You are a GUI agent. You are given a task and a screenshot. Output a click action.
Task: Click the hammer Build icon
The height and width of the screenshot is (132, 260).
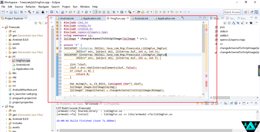click(x=30, y=12)
